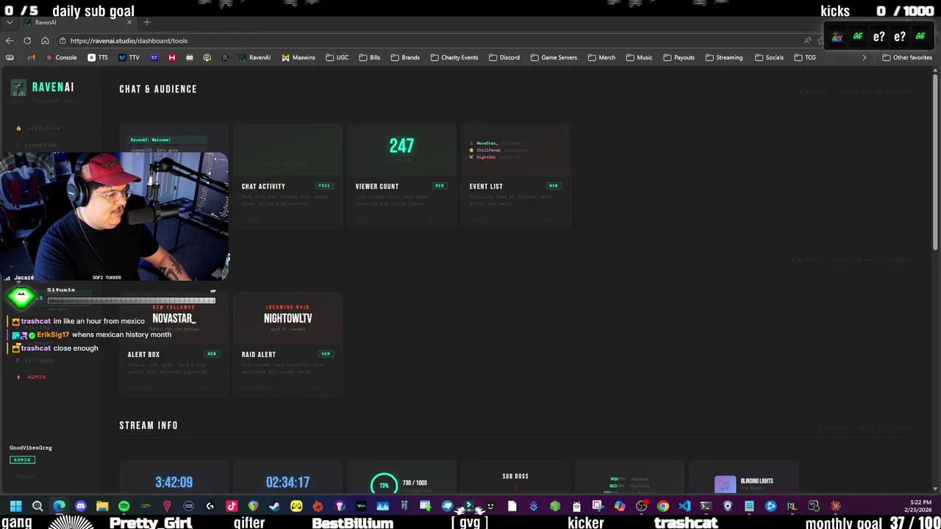Expand the Socials bookmarks folder
This screenshot has width=941, height=529.
coord(769,57)
